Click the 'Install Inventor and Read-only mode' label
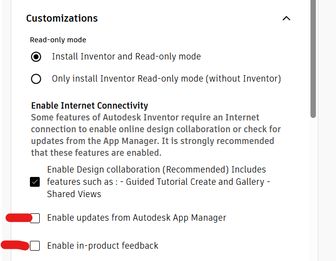Viewport: 336px width, 261px height. coord(126,57)
